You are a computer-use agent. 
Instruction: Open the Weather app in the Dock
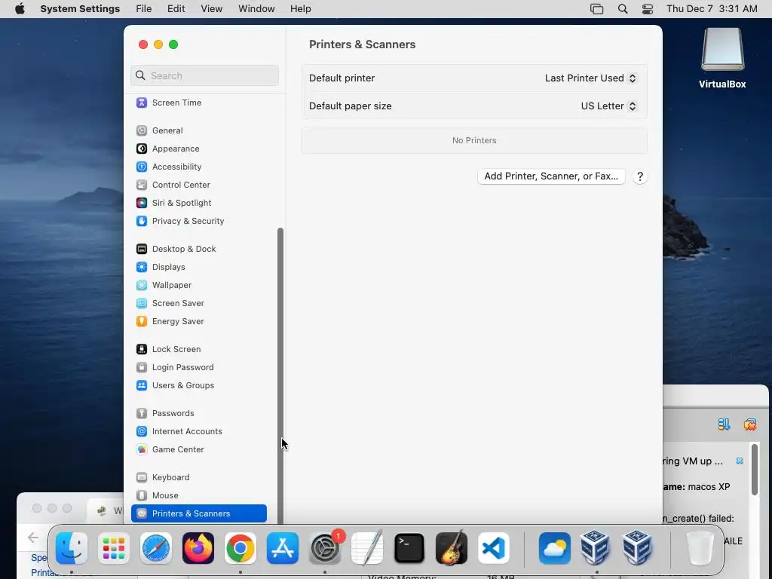tap(555, 548)
